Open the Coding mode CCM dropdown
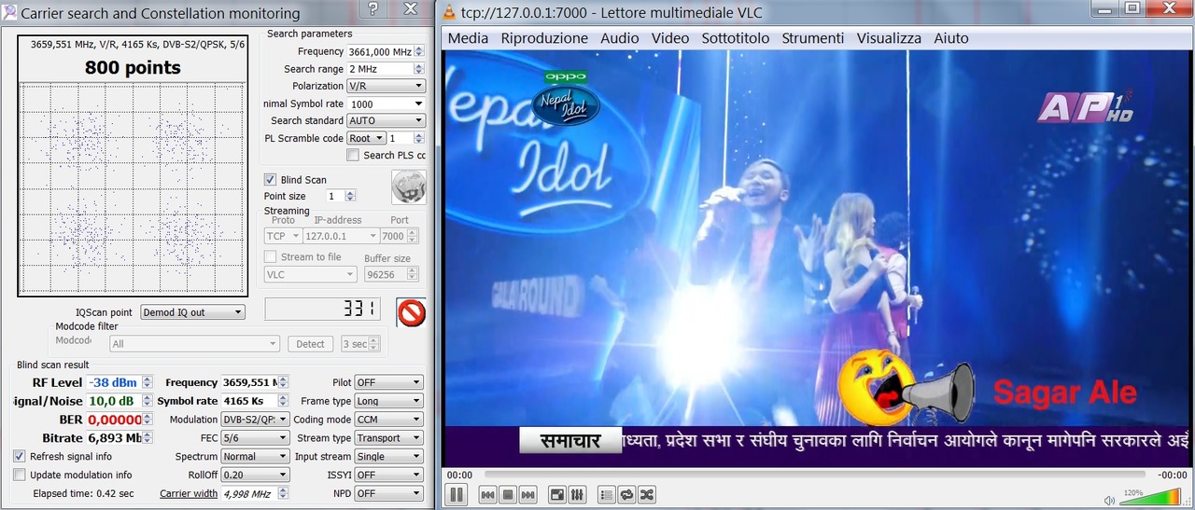The image size is (1195, 510). 388,420
